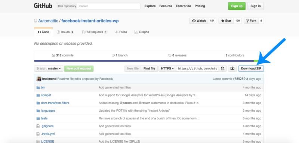This screenshot has width=299, height=143.
Task: Click the green Sign up button
Action: pyautogui.click(x=237, y=6)
